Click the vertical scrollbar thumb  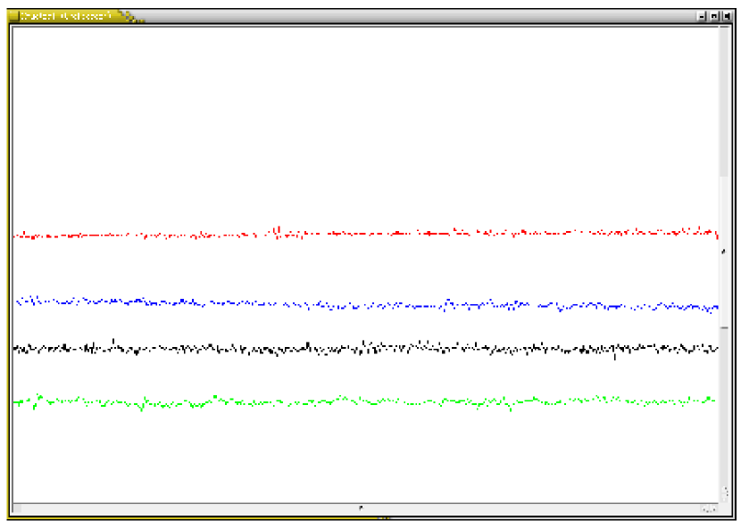point(724,252)
